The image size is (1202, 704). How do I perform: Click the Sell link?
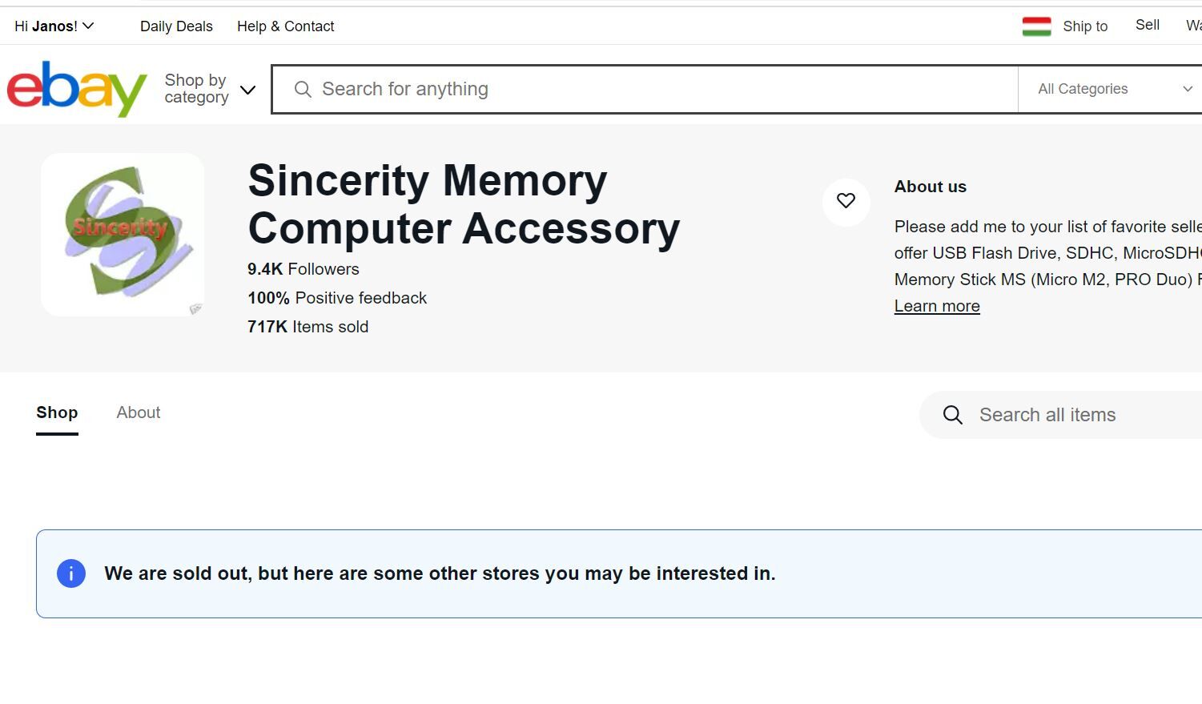[x=1147, y=25]
